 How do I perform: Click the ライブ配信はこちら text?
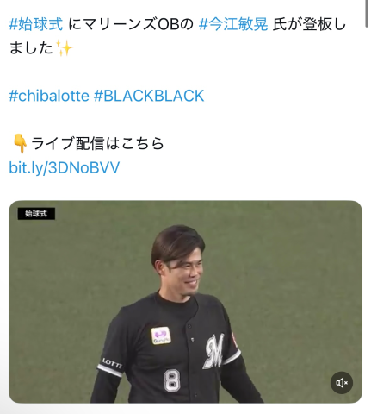[97, 143]
